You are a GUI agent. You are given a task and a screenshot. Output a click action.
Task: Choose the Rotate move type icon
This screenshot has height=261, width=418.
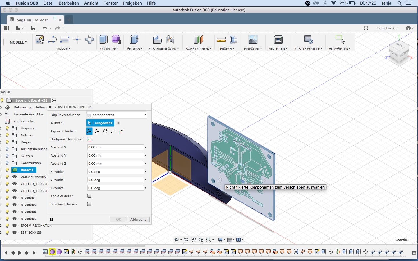click(105, 131)
